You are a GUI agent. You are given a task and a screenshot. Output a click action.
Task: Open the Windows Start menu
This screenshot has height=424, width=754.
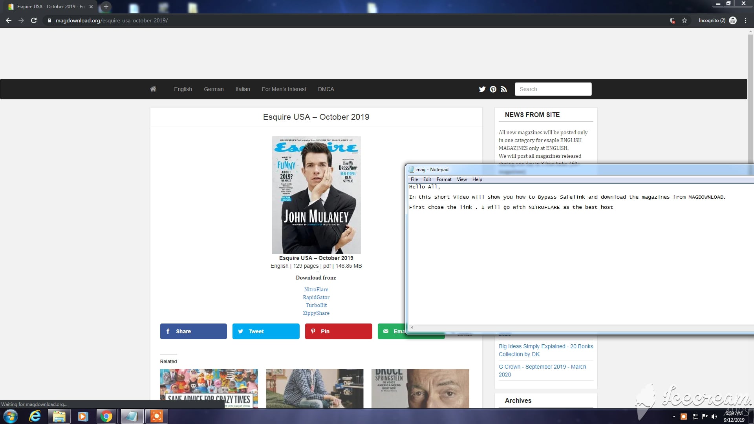(11, 416)
